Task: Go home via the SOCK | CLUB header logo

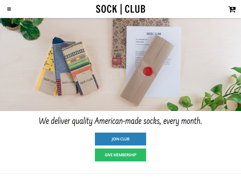Action: click(x=120, y=9)
